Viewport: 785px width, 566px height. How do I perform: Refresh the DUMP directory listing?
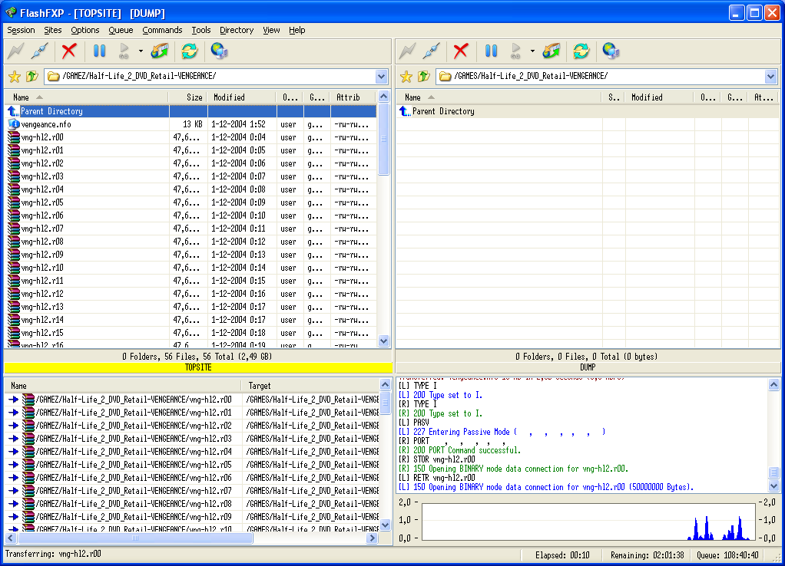(x=581, y=51)
